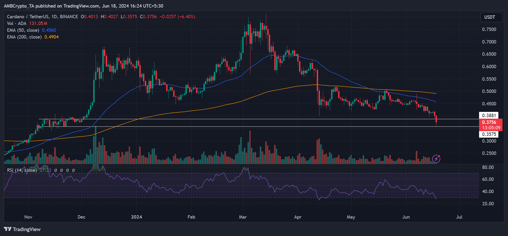Click the 0.7500 price axis label
508x236 pixels.
489,29
